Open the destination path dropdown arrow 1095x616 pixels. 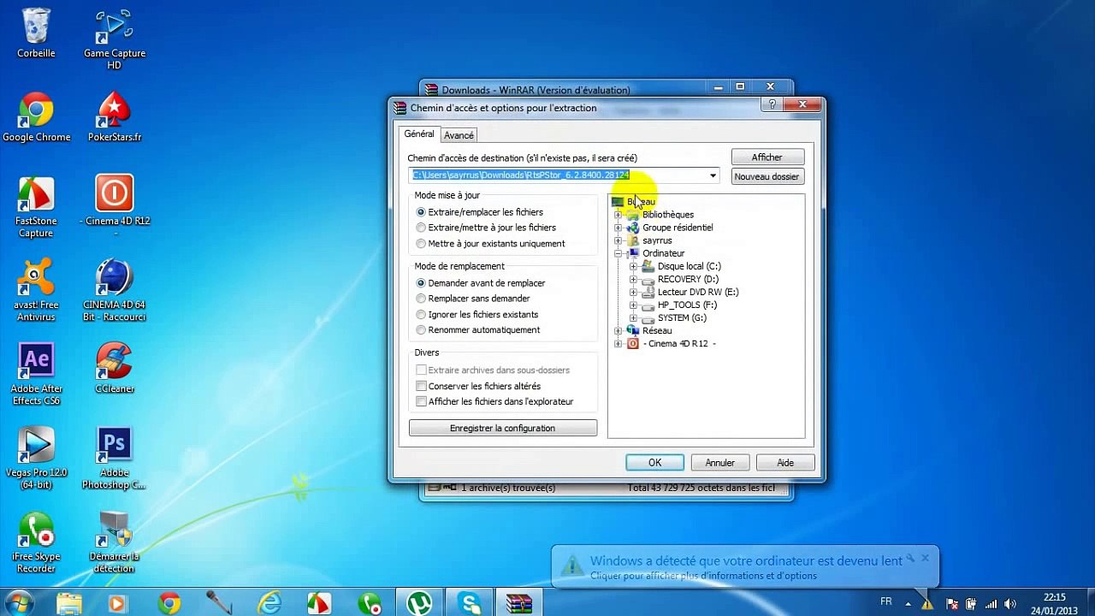point(713,176)
